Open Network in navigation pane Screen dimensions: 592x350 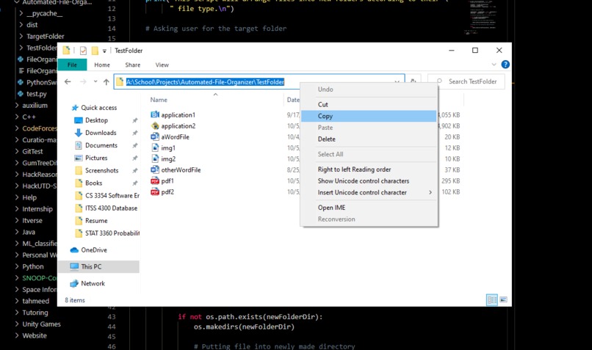pyautogui.click(x=87, y=284)
